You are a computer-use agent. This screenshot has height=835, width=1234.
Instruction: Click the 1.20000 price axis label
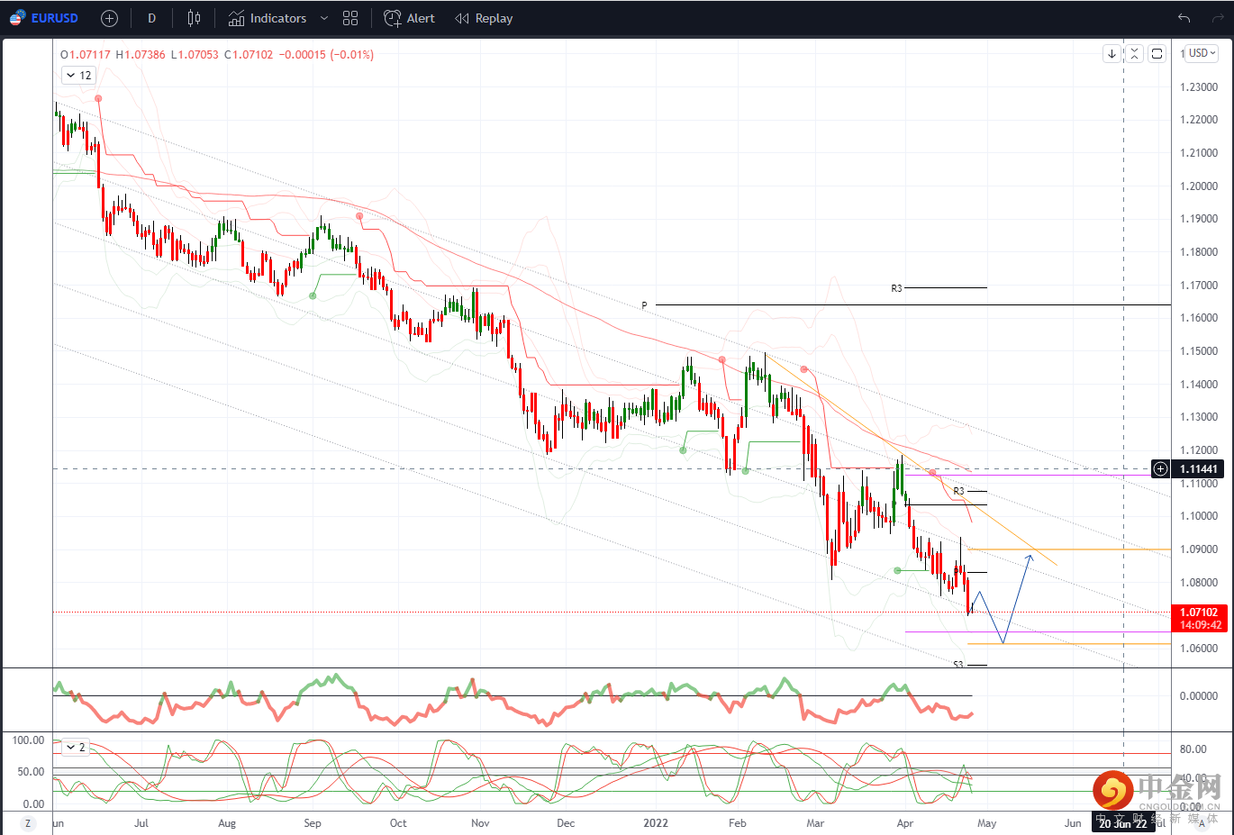pyautogui.click(x=1199, y=186)
